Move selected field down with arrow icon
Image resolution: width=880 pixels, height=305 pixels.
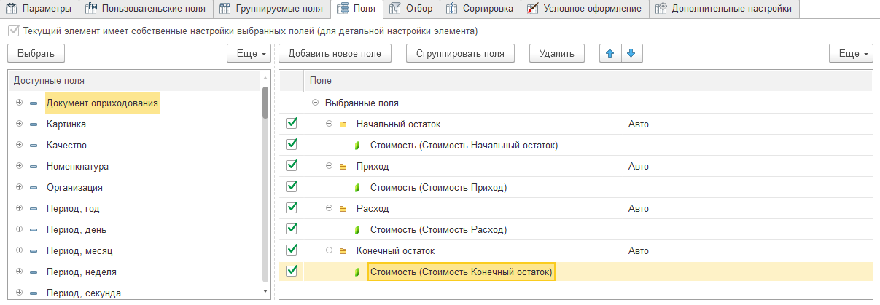click(x=631, y=53)
